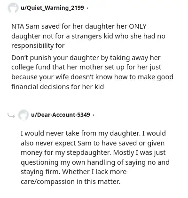Screen dimensions: 188x198
Task: Select the reply starting 'I would never take'
Action: click(95, 157)
